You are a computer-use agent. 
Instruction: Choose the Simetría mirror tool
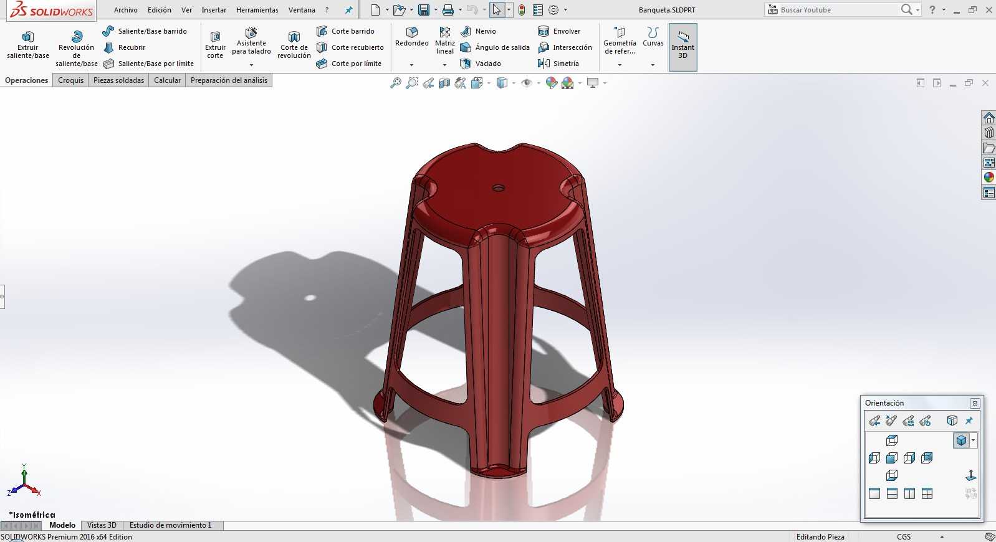click(x=558, y=64)
